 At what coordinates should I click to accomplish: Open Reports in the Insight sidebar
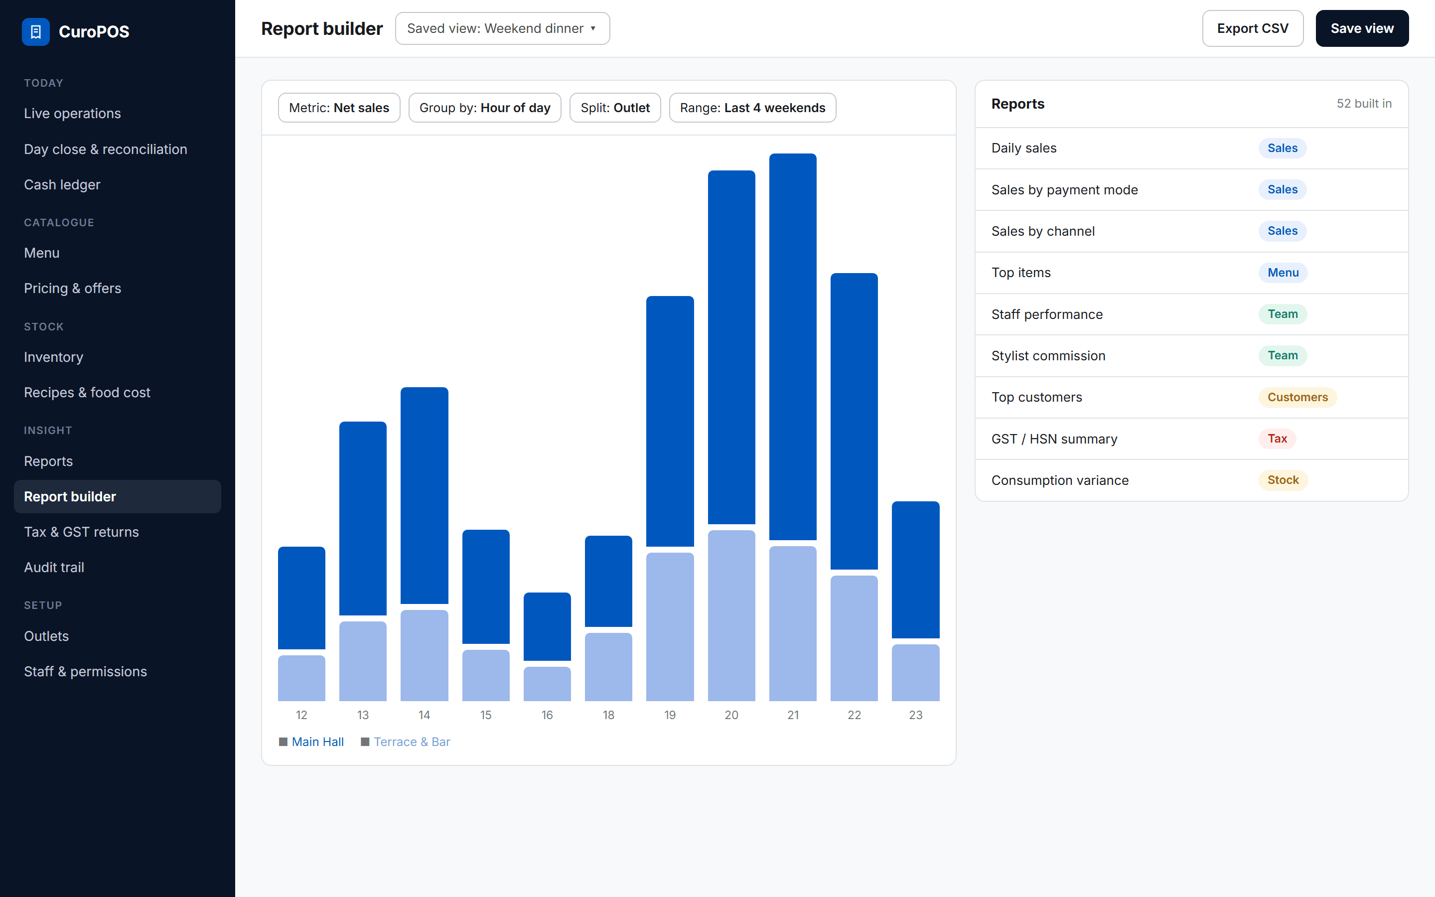pos(118,461)
